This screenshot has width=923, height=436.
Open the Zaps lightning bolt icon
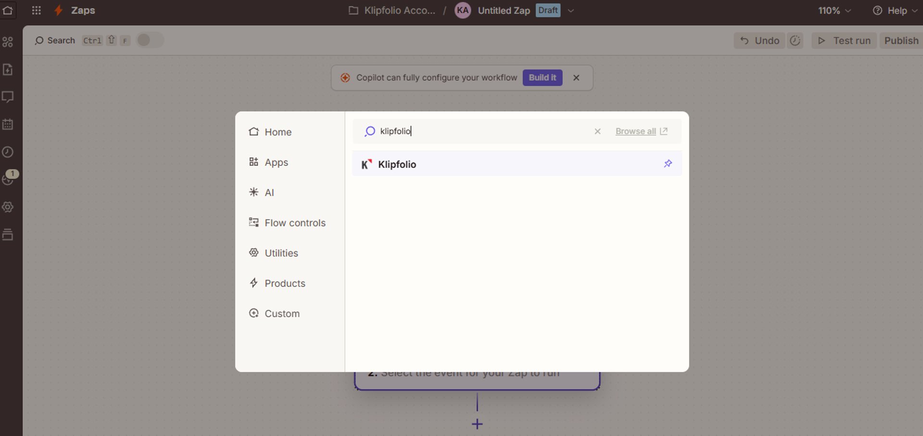pyautogui.click(x=58, y=10)
